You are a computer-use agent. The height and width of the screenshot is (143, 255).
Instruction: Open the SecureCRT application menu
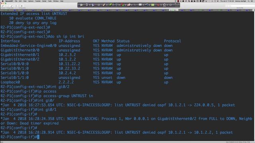(9, 1)
